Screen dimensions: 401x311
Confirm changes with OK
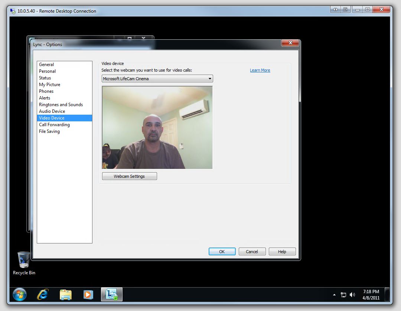coord(222,251)
